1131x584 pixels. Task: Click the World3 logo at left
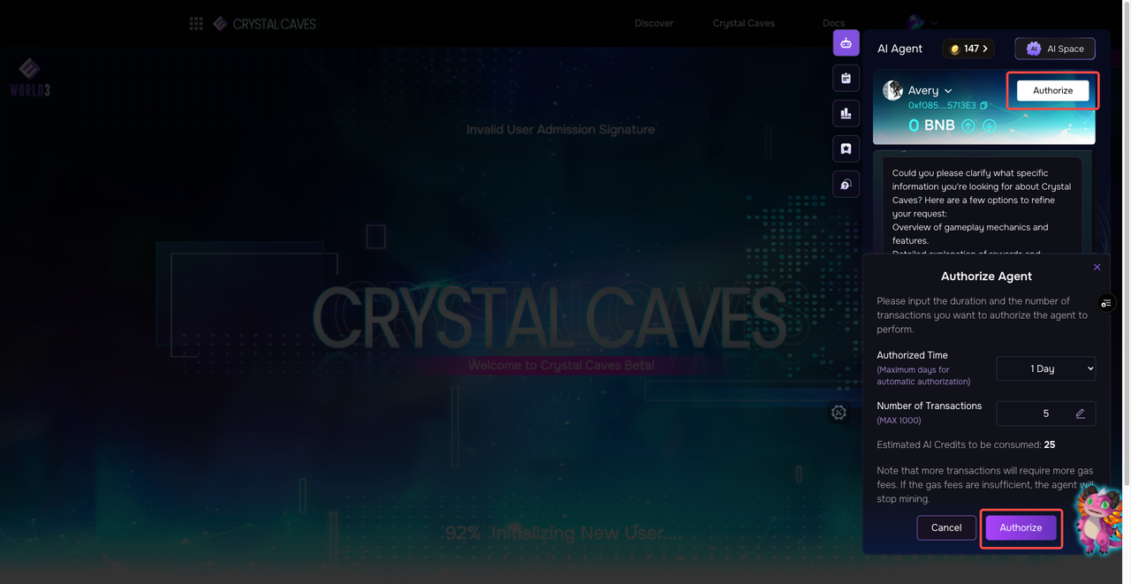29,77
